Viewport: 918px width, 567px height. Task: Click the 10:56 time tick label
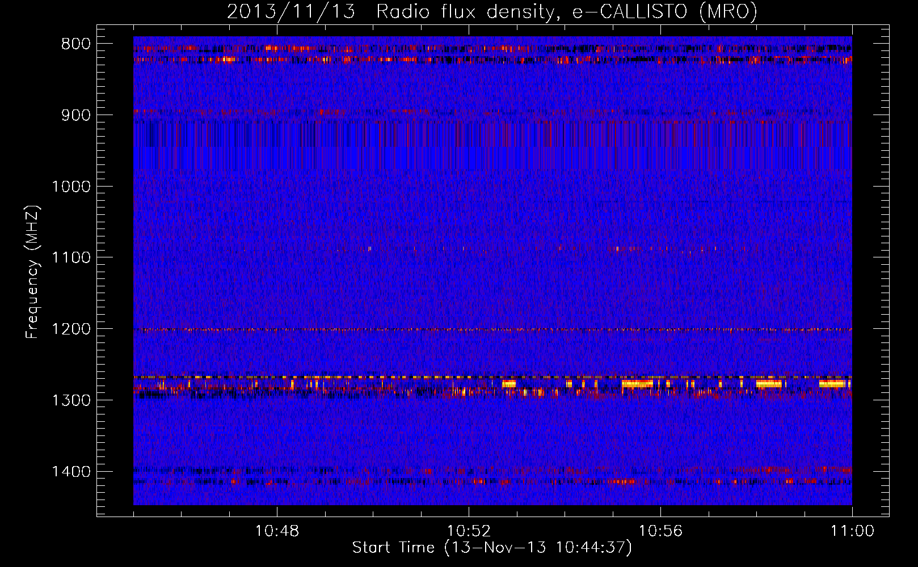pos(660,531)
